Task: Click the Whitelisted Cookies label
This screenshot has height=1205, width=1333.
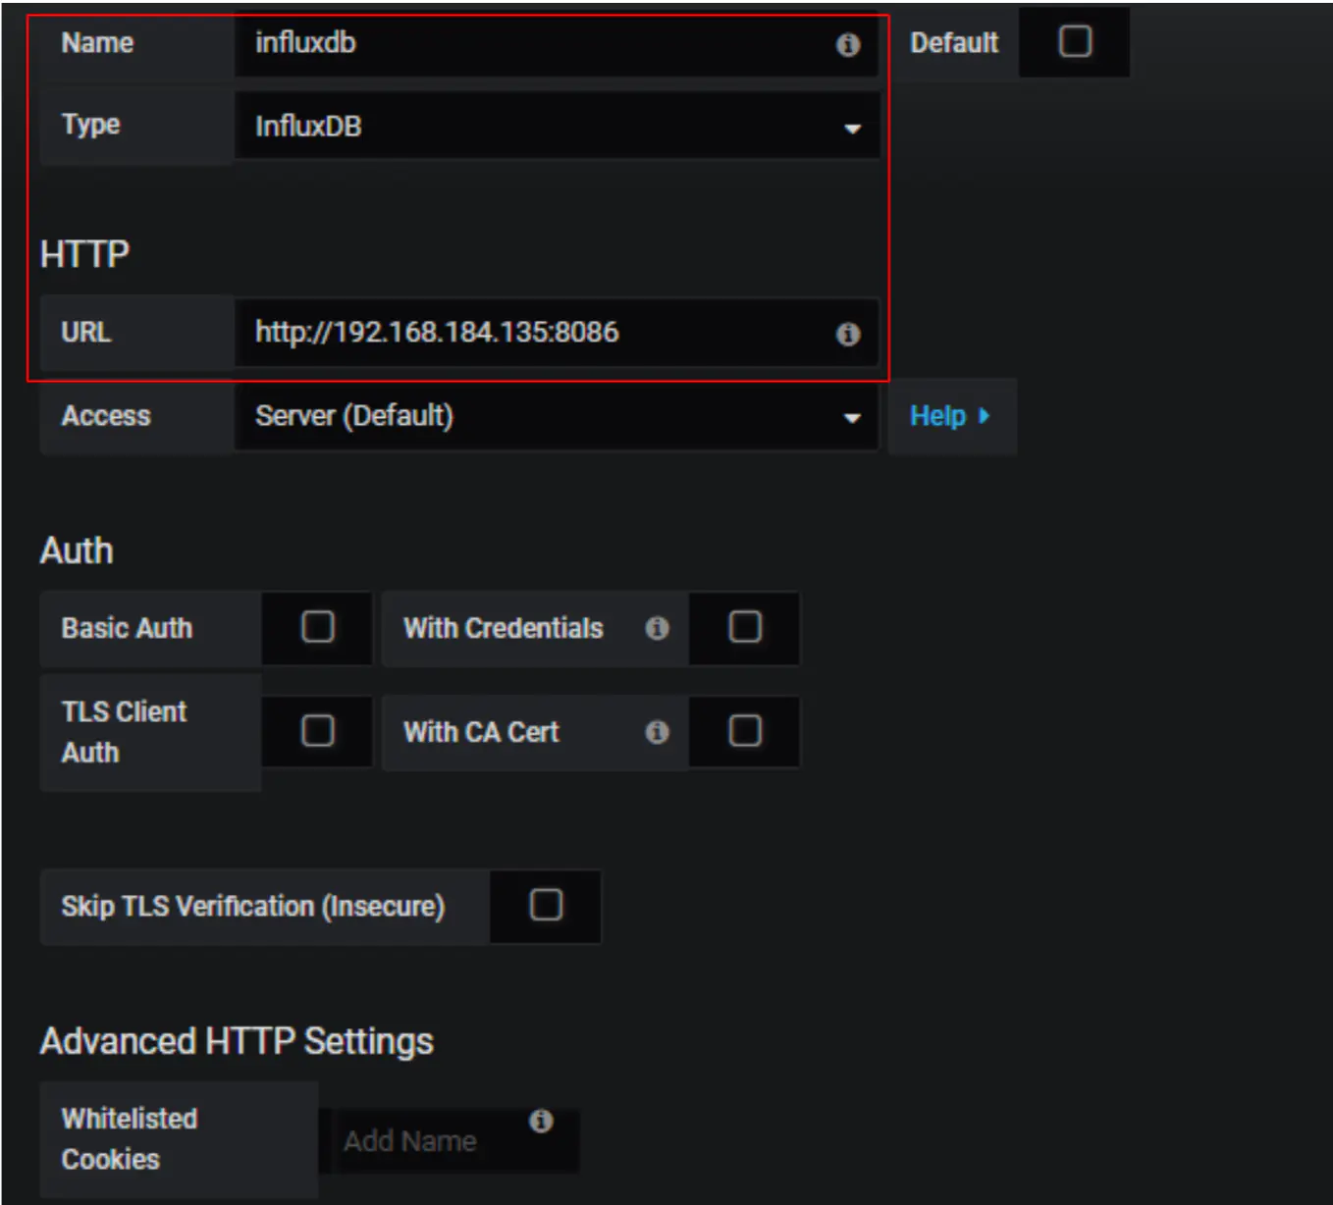Action: (130, 1139)
